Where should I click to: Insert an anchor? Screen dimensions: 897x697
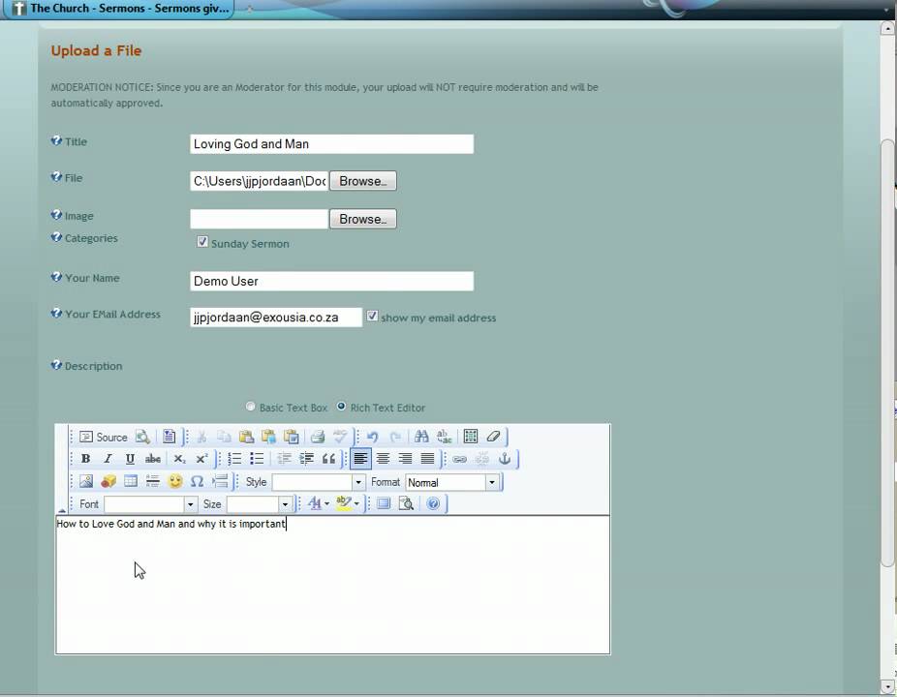coord(505,459)
